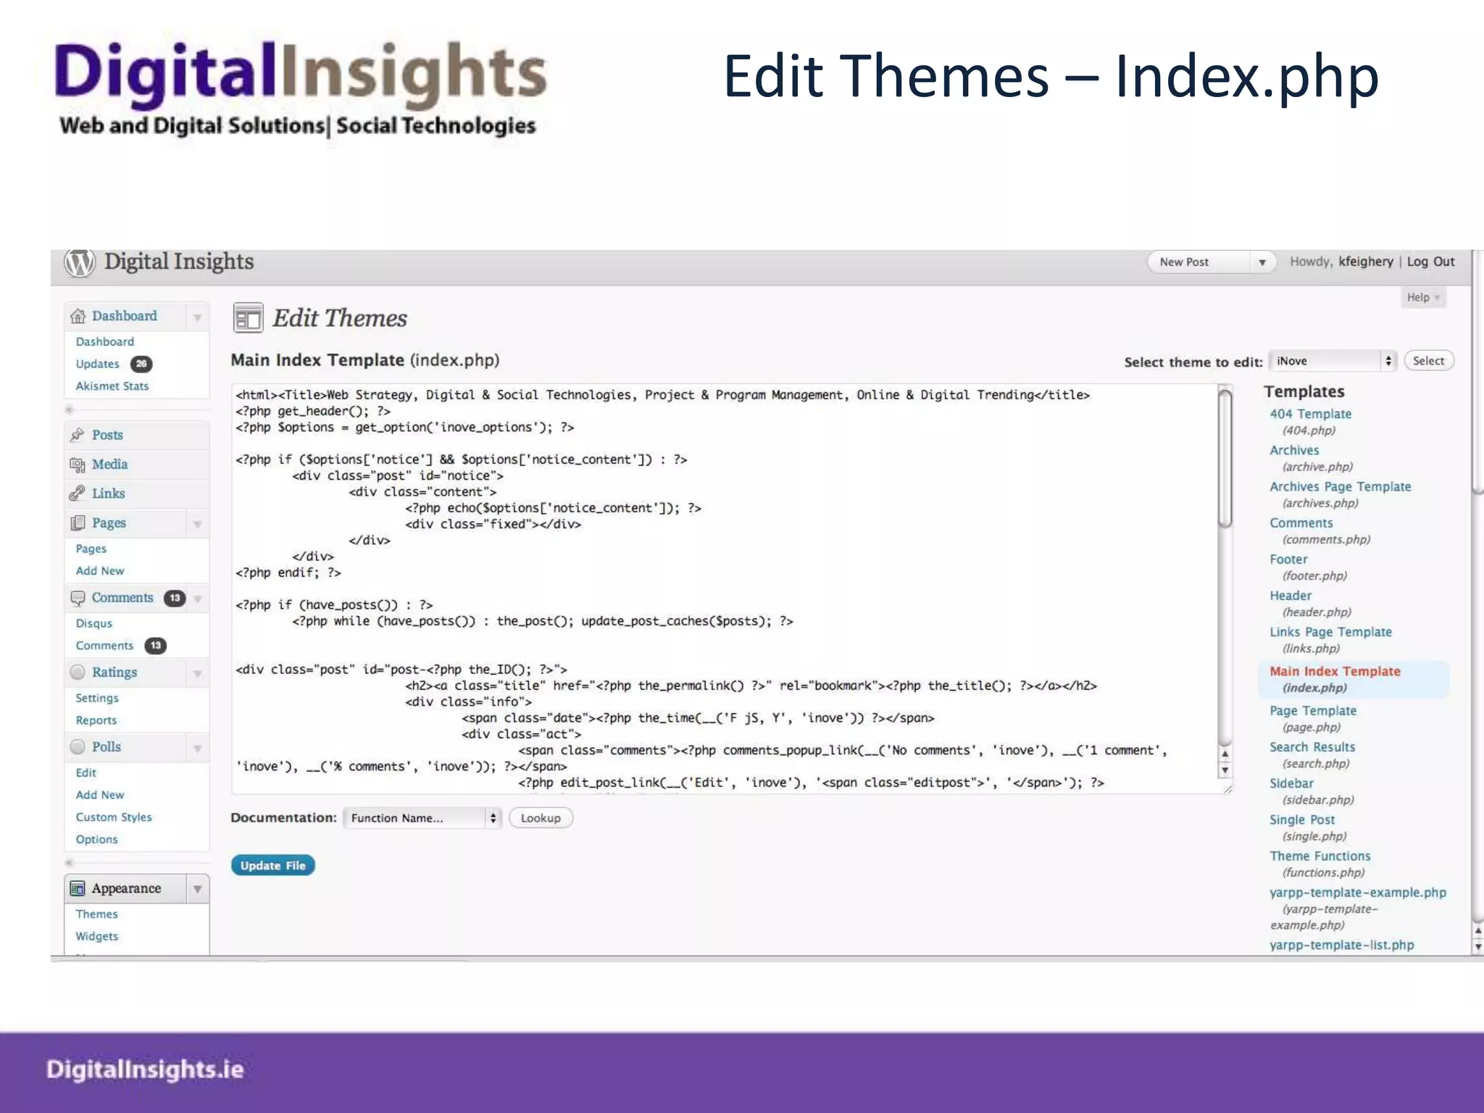Open the Widgets submenu item

[96, 936]
